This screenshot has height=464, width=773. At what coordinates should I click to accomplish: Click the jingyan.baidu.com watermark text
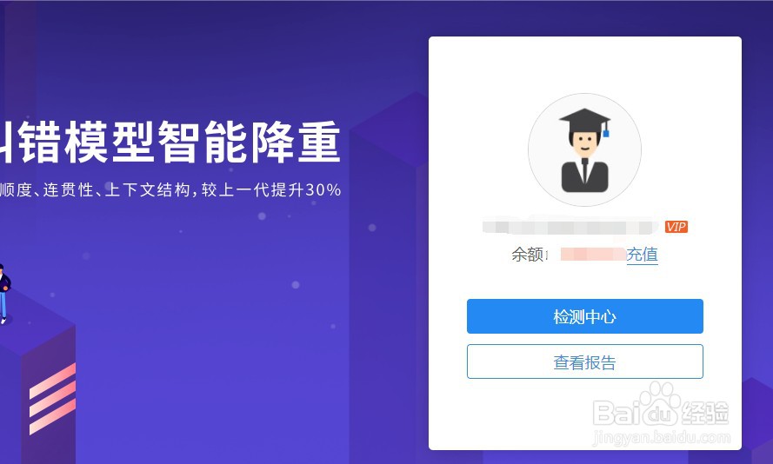(x=662, y=437)
